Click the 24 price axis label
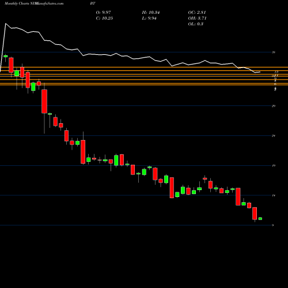This screenshot has width=288, height=288. 274,136
